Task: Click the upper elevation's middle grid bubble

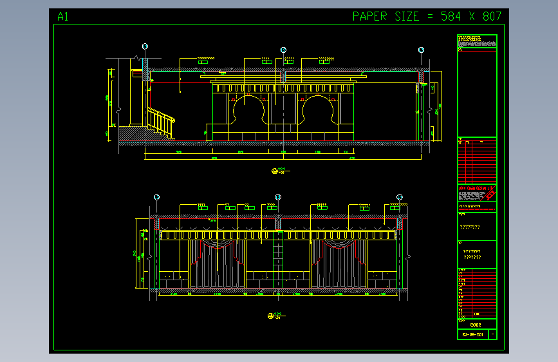Action: [x=283, y=50]
